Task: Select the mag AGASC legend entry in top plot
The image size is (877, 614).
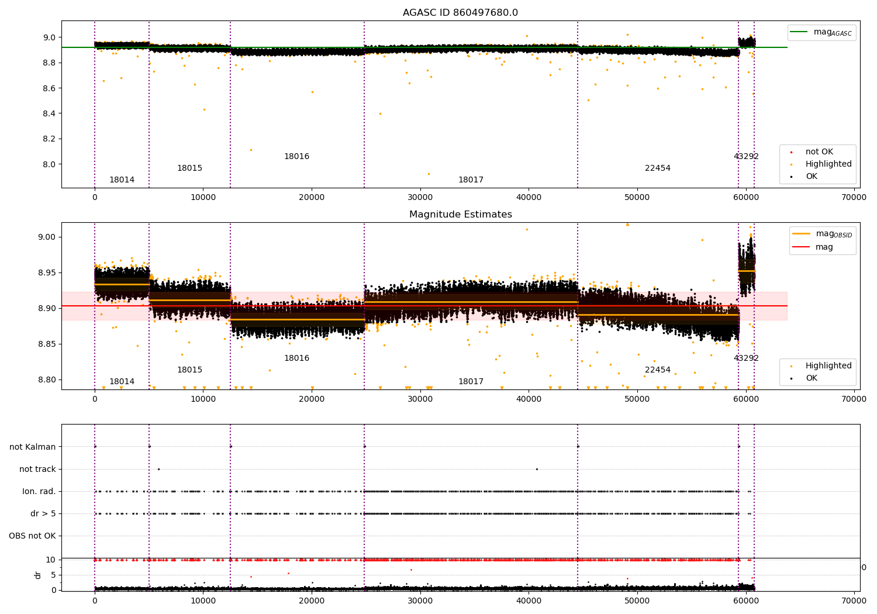Action: pos(821,32)
